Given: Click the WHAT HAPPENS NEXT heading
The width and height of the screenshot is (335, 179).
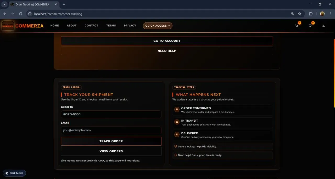Looking at the screenshot, I should click(x=198, y=95).
